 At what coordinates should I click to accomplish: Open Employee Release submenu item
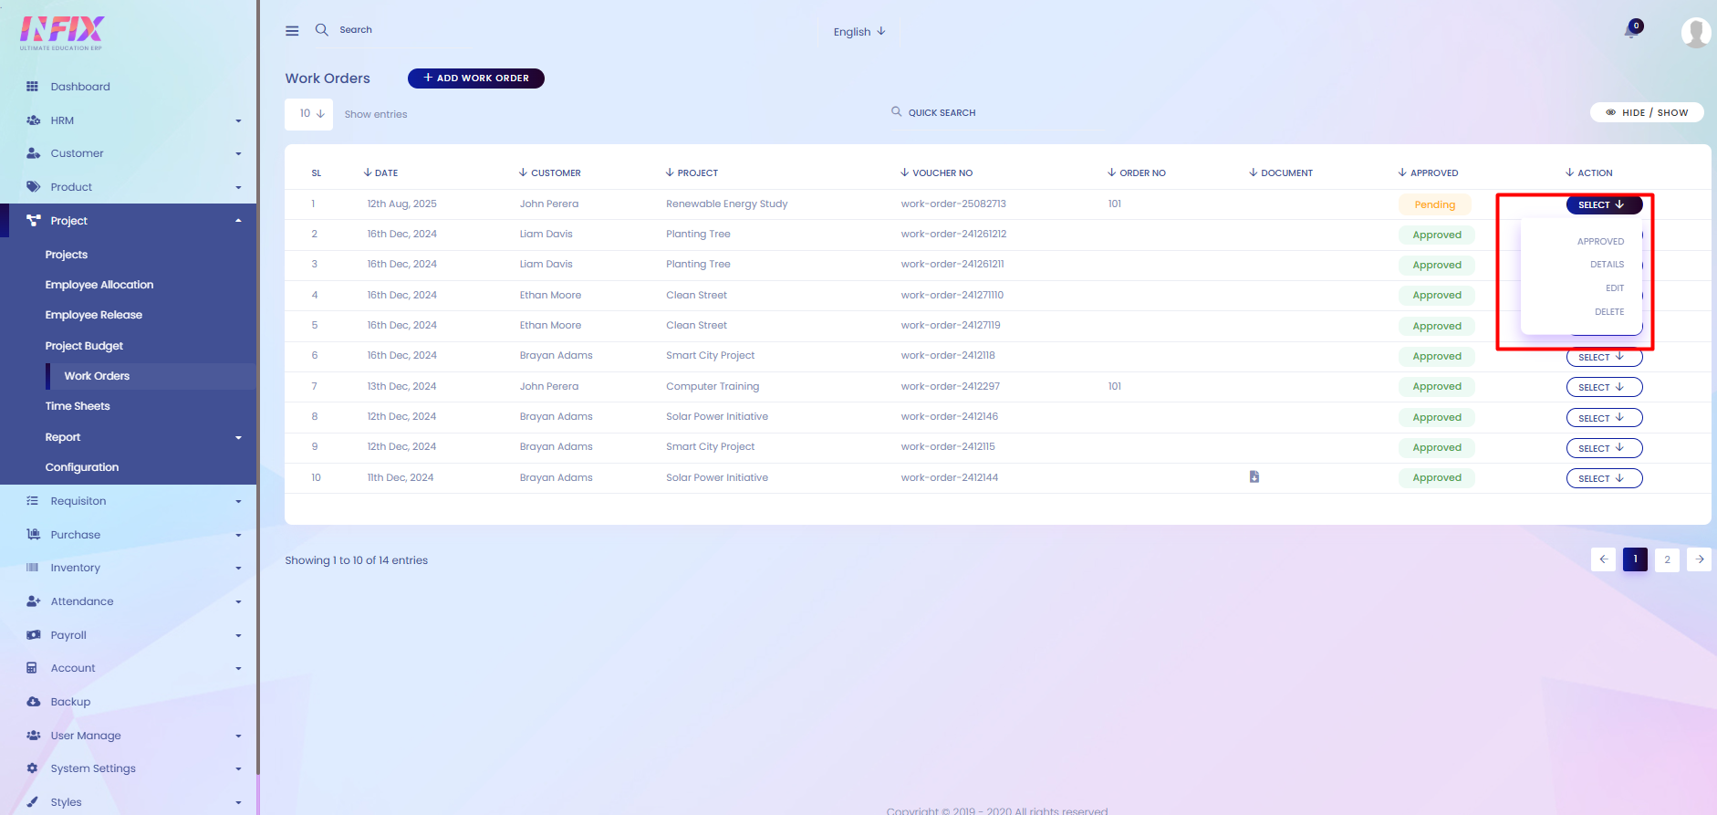tap(94, 315)
